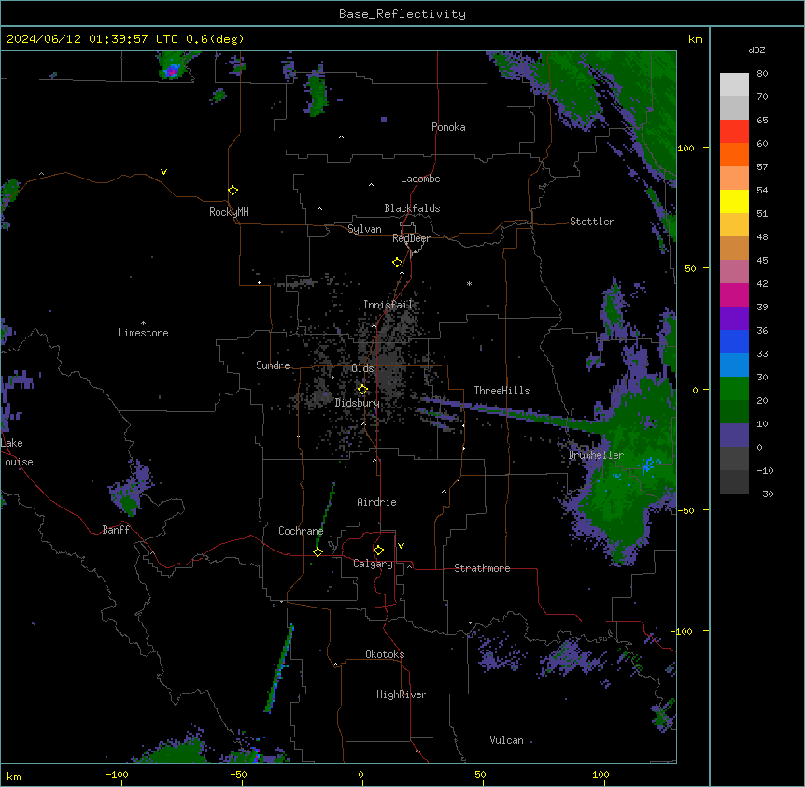Click the white plus marker north of Drumheller
The height and width of the screenshot is (787, 805).
point(572,351)
